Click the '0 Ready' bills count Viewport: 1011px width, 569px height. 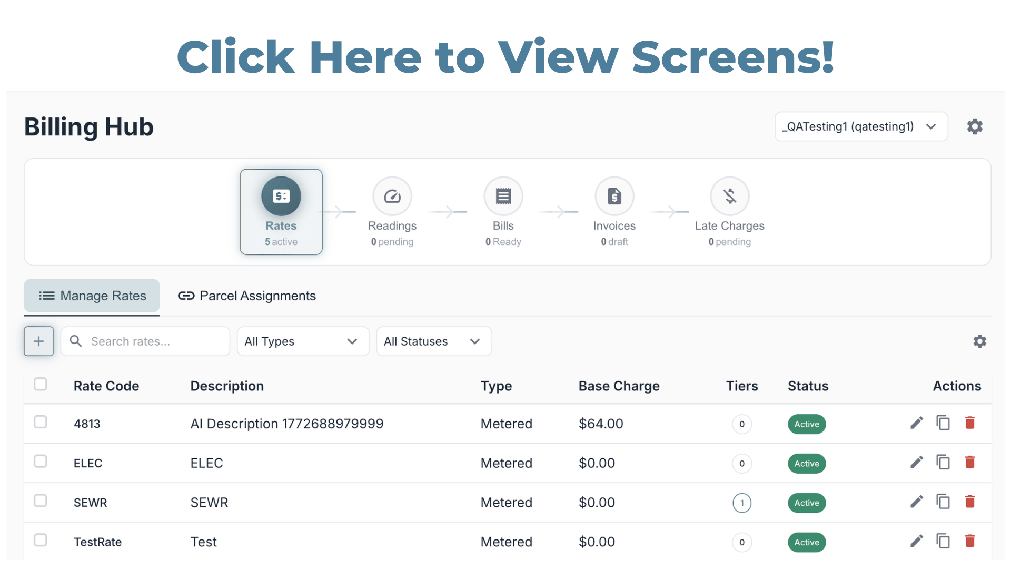[503, 242]
